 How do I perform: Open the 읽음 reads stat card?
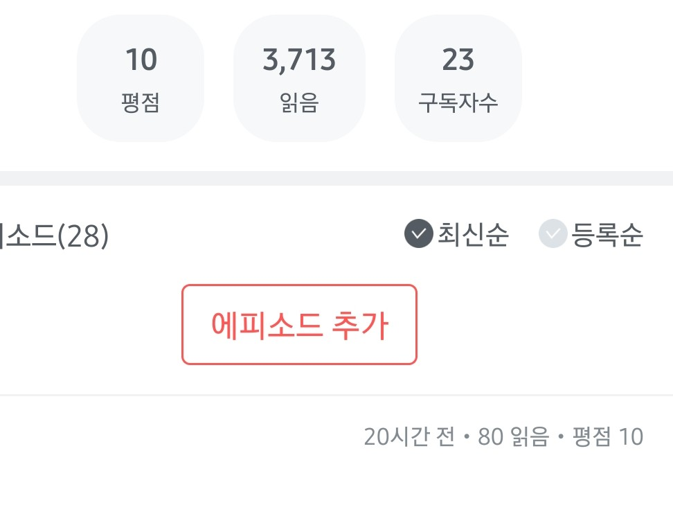point(299,78)
